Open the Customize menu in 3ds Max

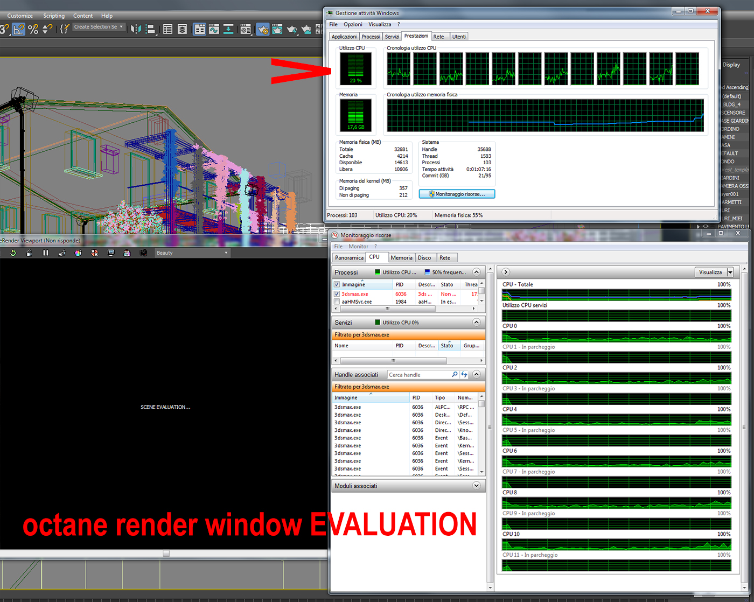coord(20,16)
